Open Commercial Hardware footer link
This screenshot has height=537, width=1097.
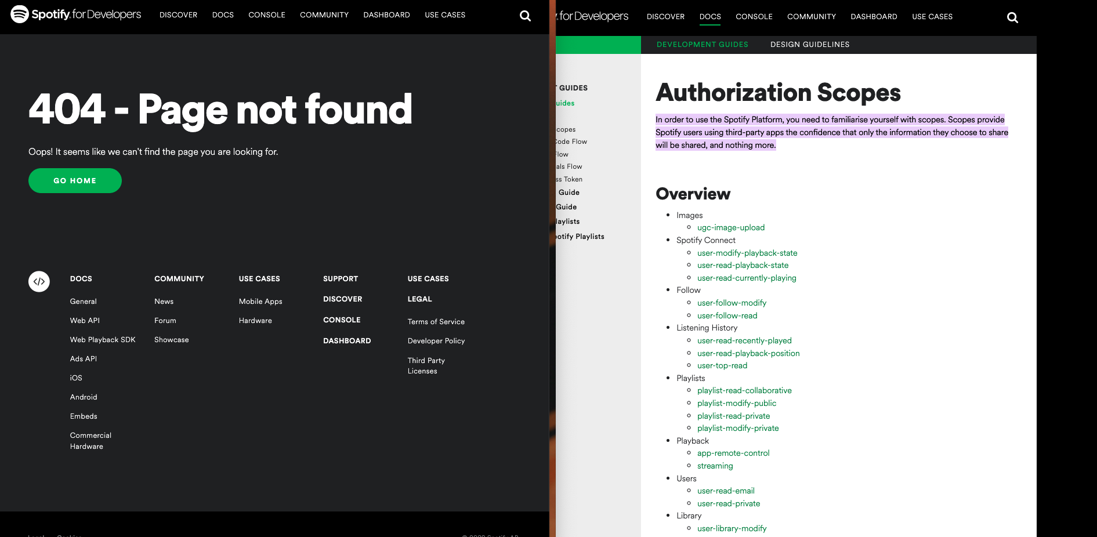(90, 441)
